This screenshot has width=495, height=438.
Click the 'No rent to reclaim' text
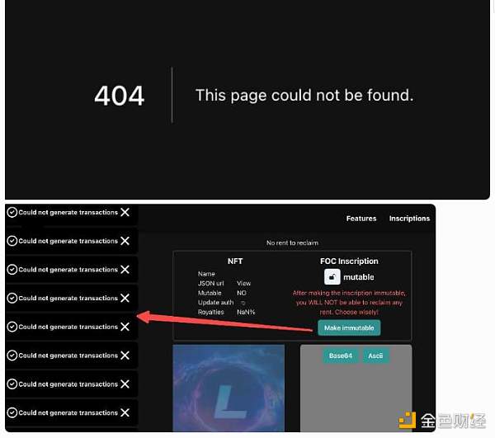(x=292, y=243)
